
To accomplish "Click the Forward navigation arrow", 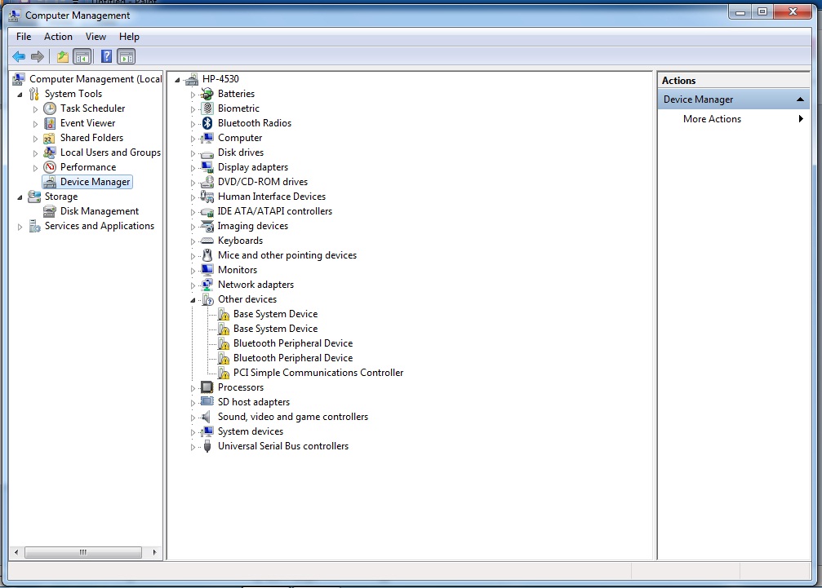I will point(38,55).
